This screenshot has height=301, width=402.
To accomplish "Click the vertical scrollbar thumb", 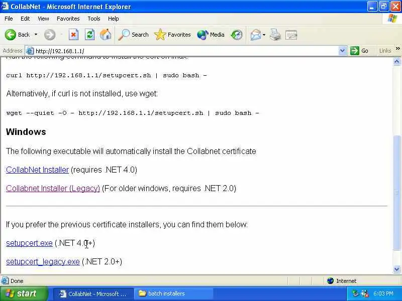I will click(x=397, y=193).
